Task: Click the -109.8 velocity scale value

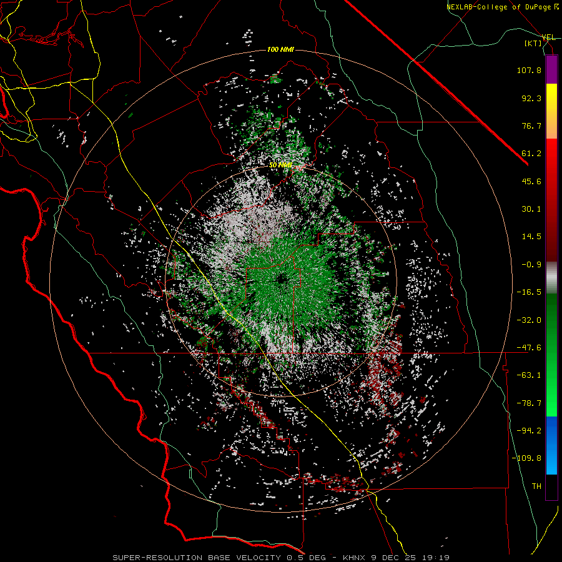Action: [527, 458]
